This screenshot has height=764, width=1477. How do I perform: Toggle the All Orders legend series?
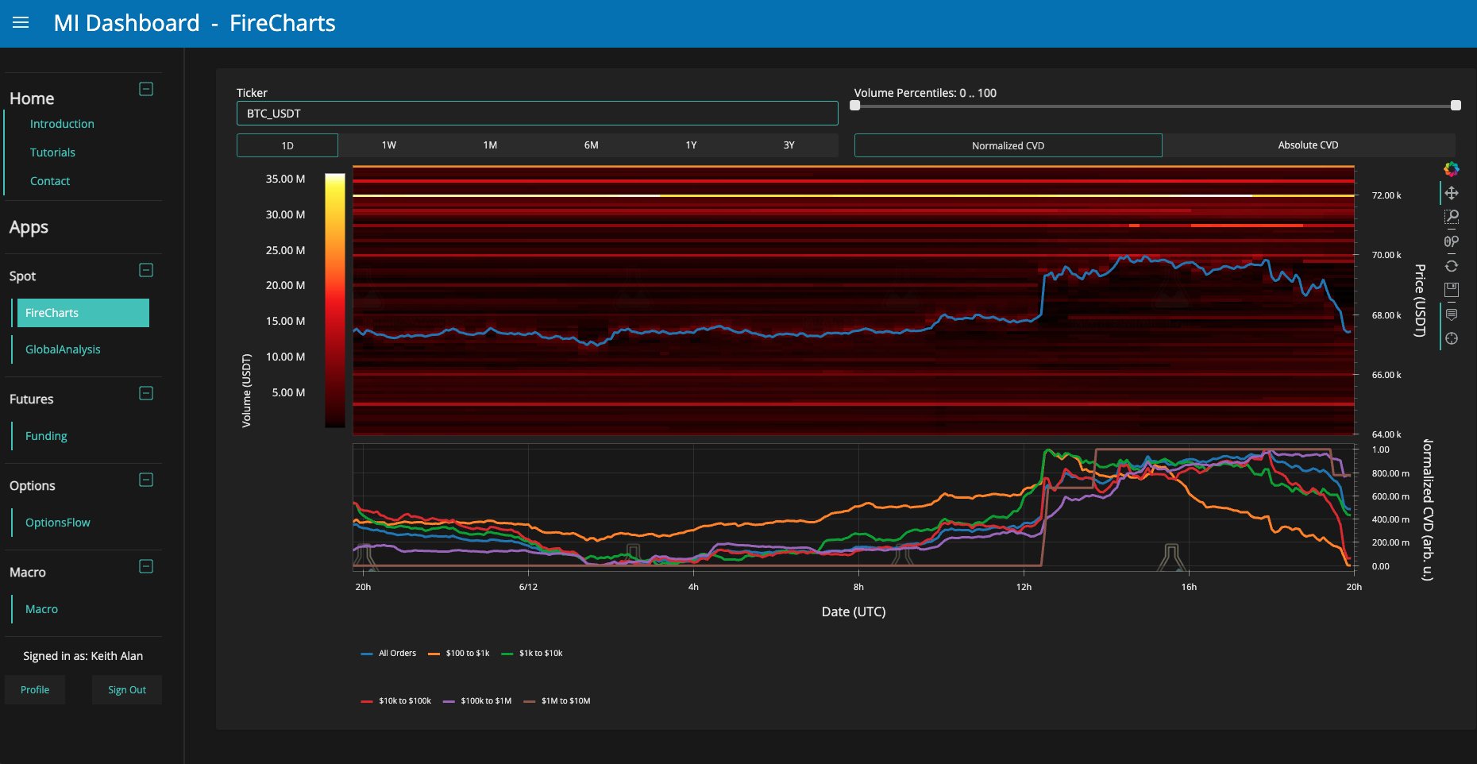pyautogui.click(x=388, y=654)
